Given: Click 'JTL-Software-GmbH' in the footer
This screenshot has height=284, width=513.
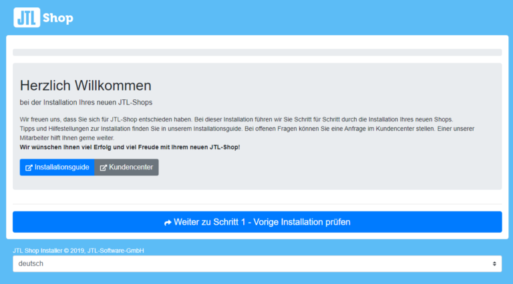Looking at the screenshot, I should (116, 251).
